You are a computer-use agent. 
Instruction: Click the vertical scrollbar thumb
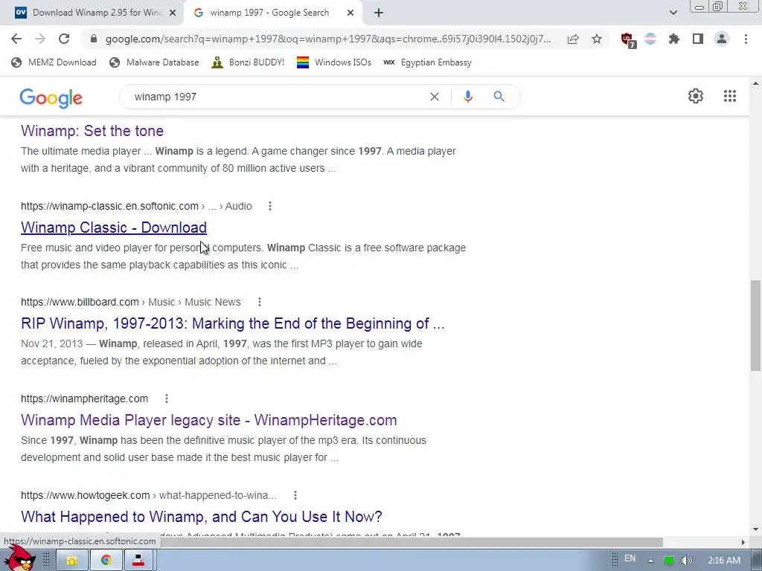756,326
